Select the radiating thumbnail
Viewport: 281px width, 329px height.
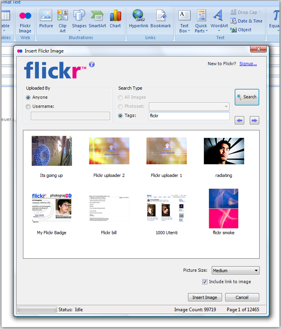coord(224,151)
